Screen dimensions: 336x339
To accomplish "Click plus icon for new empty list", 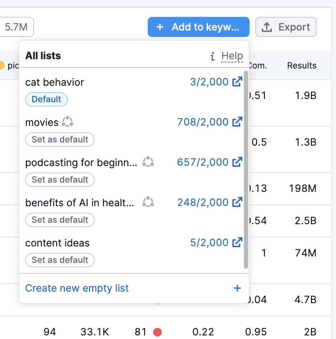I will 237,288.
